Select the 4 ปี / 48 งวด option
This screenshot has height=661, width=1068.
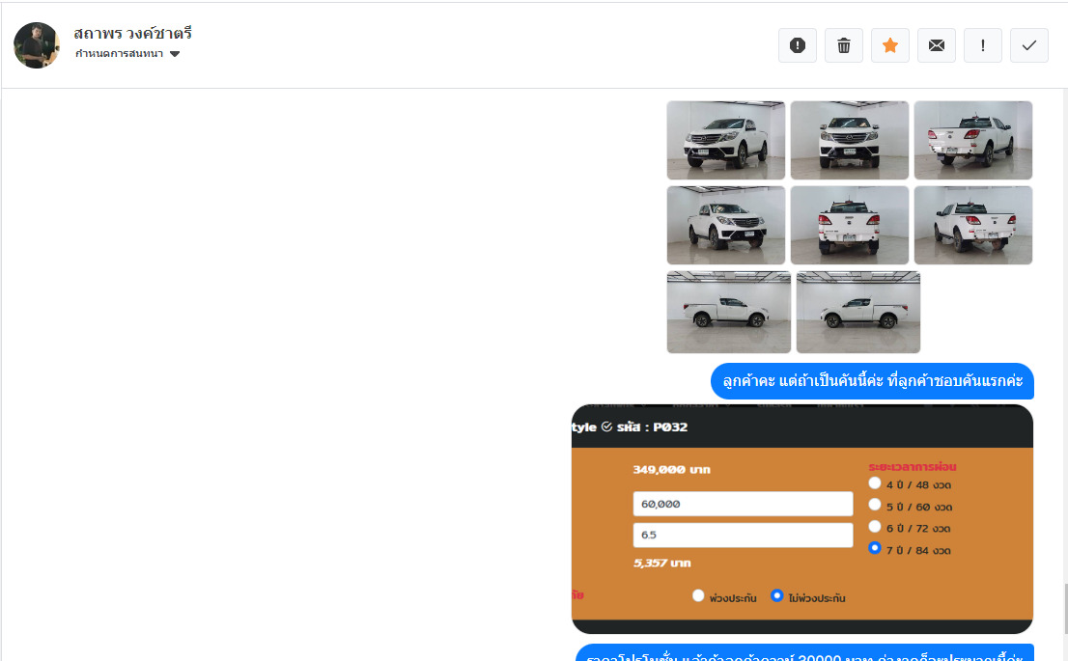(875, 483)
